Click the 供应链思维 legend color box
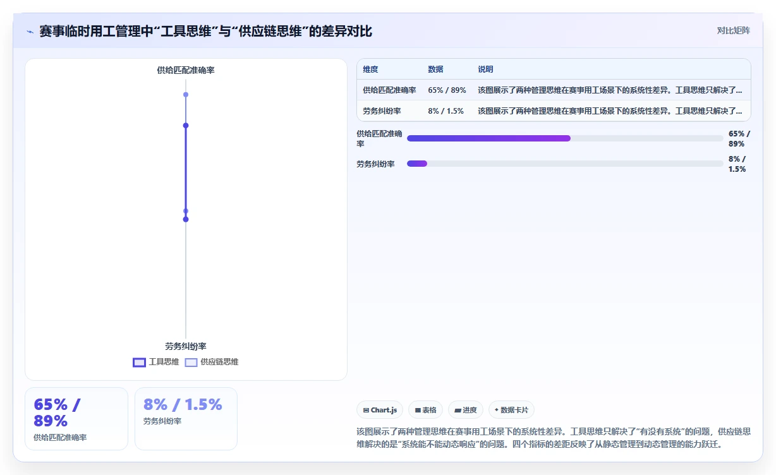Viewport: 776px width, 475px height. (x=191, y=363)
